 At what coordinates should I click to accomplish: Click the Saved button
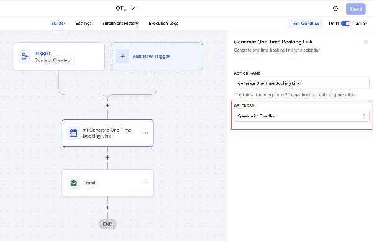(356, 9)
